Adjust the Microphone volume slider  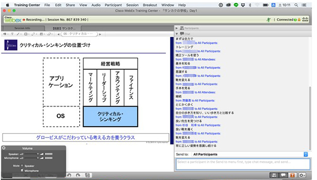click(32, 158)
